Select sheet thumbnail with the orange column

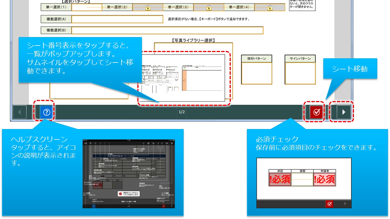coord(202,77)
